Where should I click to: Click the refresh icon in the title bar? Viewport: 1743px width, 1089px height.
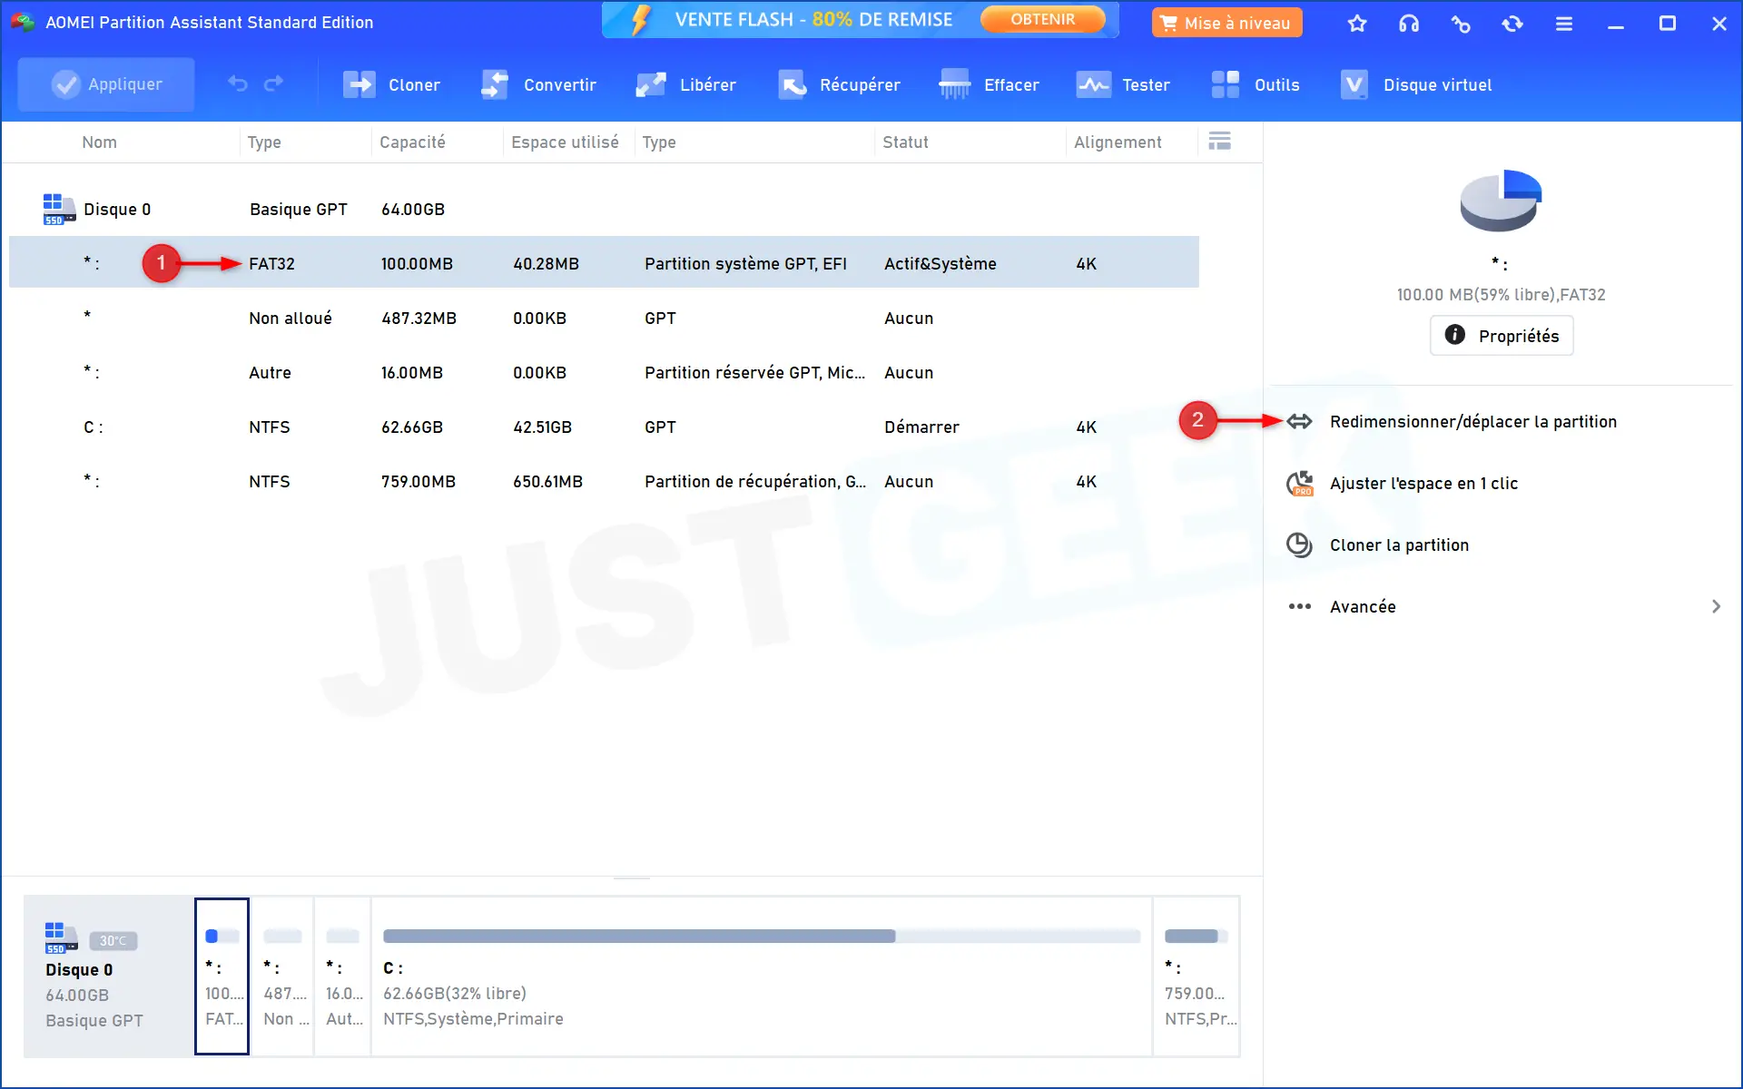point(1512,24)
